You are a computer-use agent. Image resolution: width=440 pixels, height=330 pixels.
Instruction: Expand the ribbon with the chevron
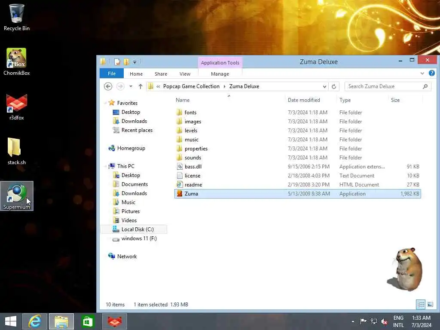click(x=422, y=73)
